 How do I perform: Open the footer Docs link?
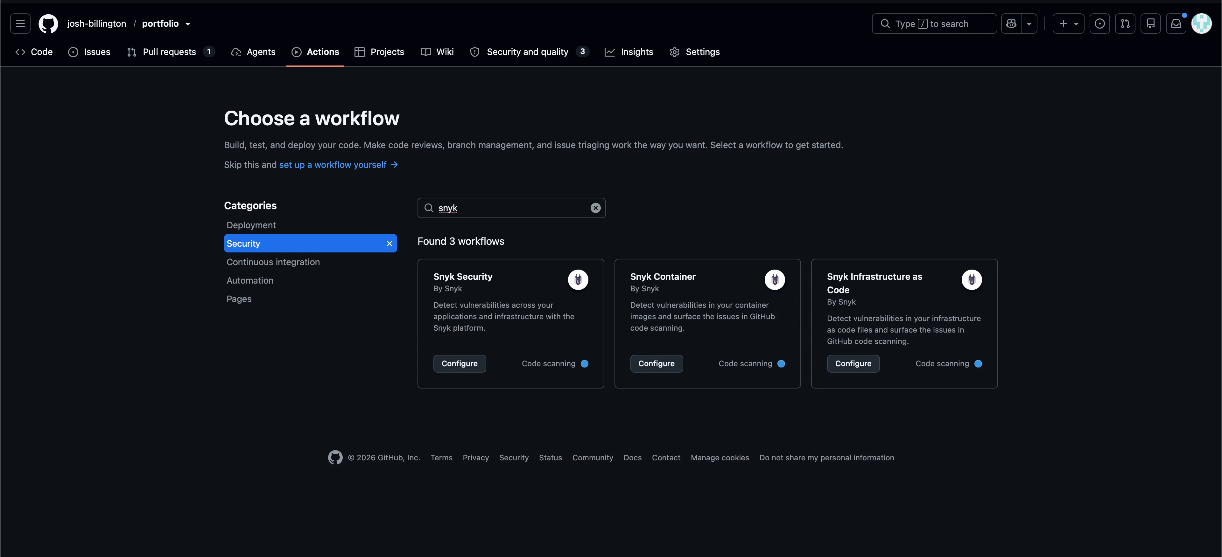632,457
